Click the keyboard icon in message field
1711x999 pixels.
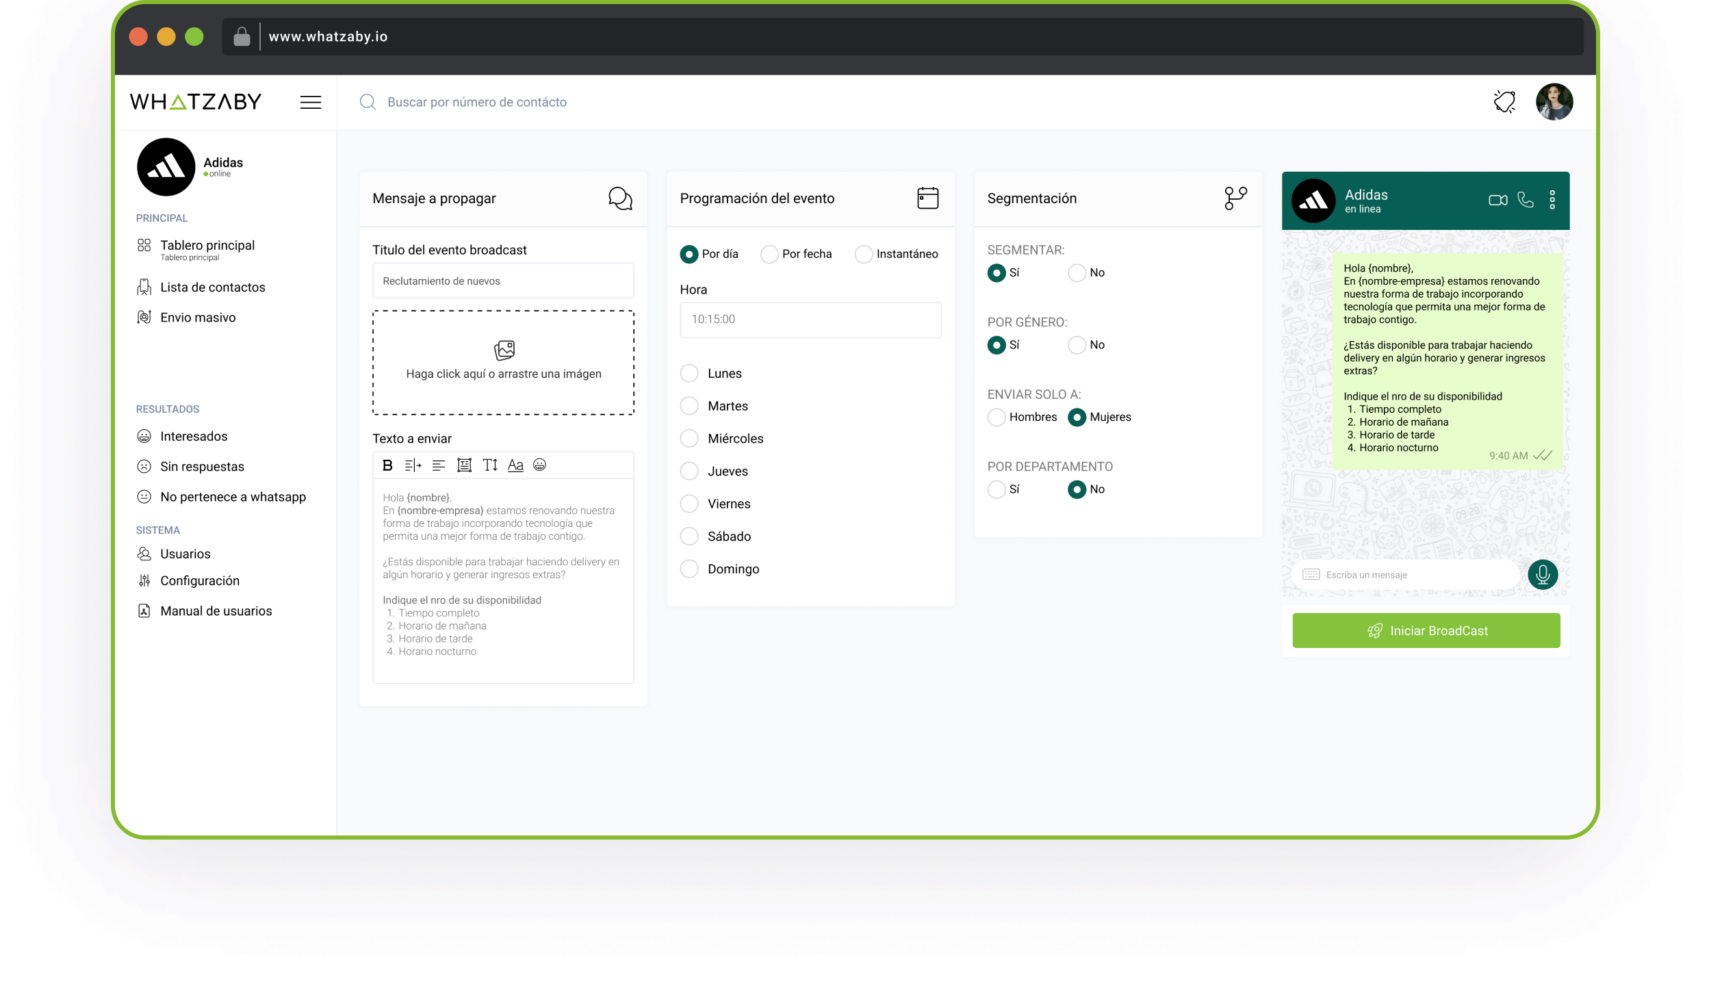coord(1311,575)
